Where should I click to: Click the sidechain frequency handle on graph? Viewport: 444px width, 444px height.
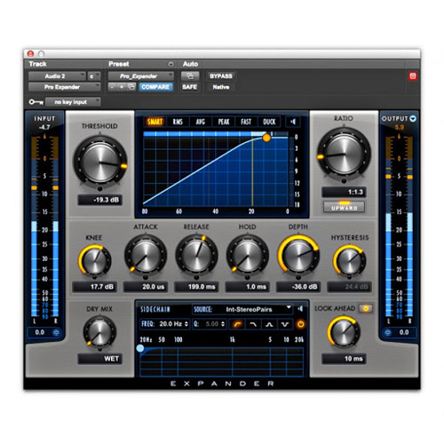[140, 348]
